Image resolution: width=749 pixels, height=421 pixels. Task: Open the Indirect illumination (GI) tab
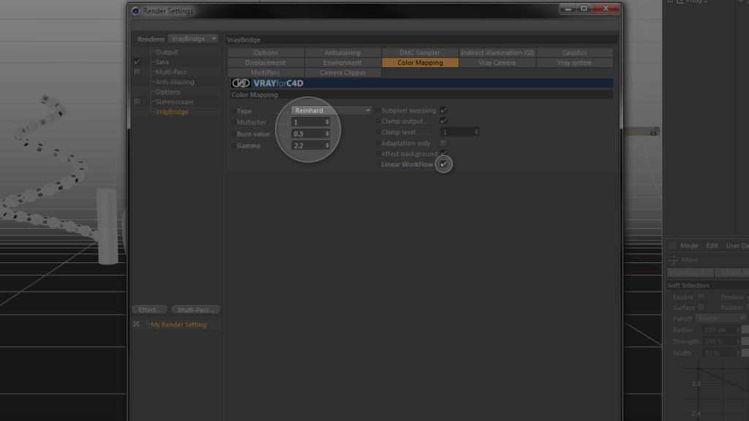pyautogui.click(x=497, y=53)
